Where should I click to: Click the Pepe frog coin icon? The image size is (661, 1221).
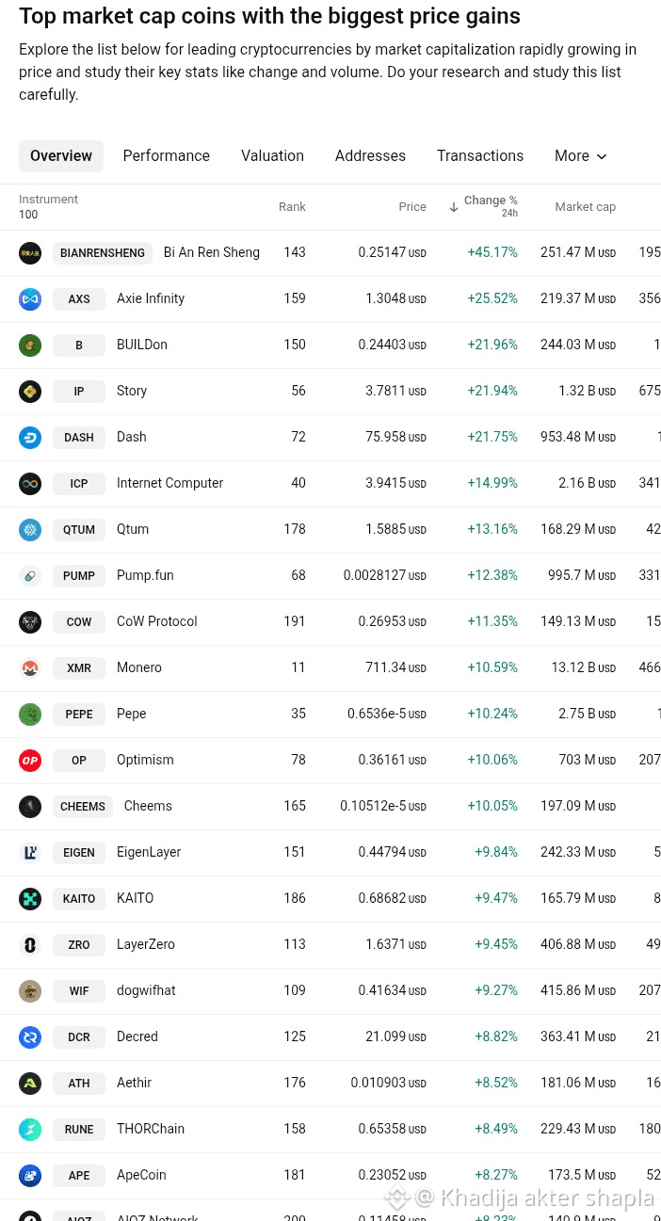30,715
